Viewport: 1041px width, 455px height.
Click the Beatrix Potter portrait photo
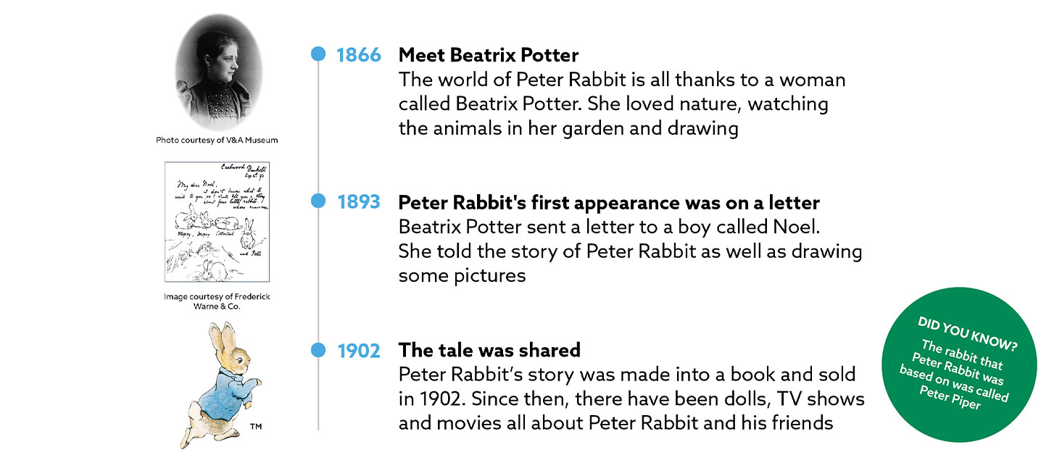[x=219, y=72]
